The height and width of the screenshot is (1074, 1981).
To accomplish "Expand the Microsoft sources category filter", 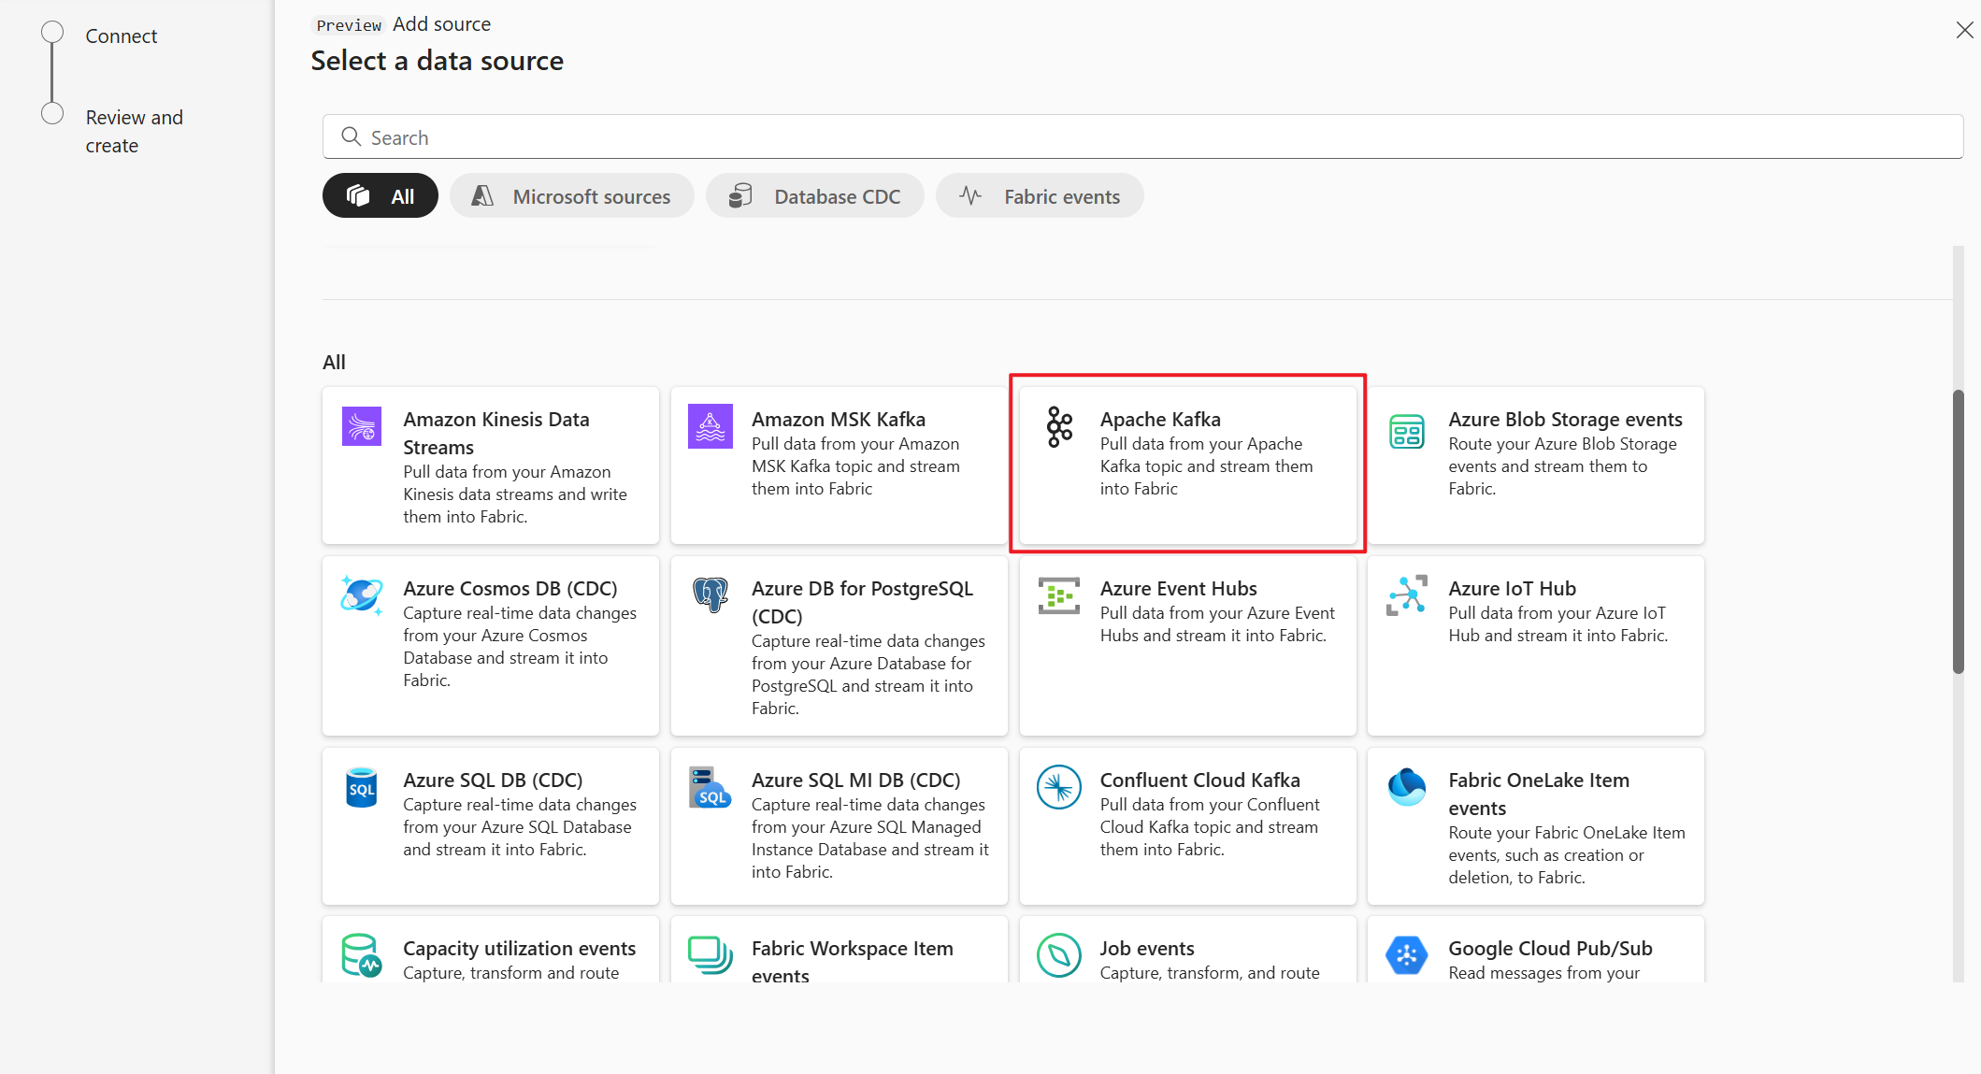I will 571,195.
